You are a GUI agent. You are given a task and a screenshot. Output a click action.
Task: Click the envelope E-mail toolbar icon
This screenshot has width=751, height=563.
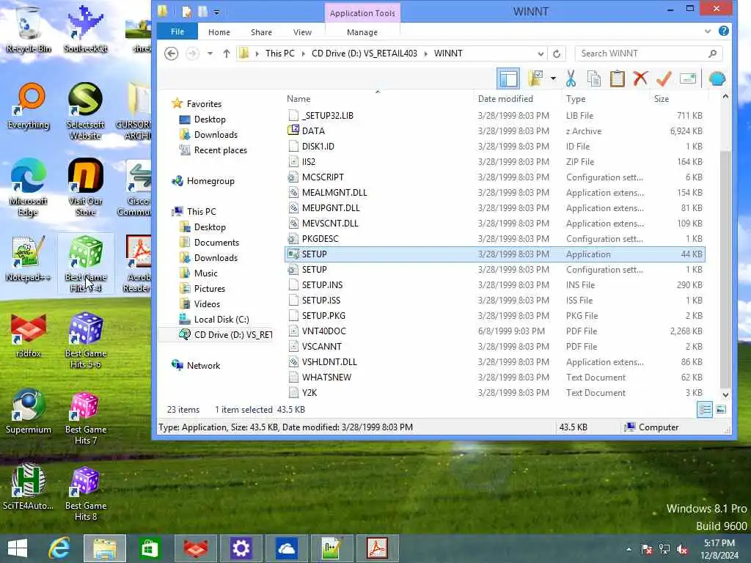pyautogui.click(x=688, y=78)
